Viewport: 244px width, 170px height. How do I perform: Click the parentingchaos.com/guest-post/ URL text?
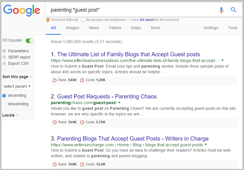pyautogui.click(x=84, y=103)
